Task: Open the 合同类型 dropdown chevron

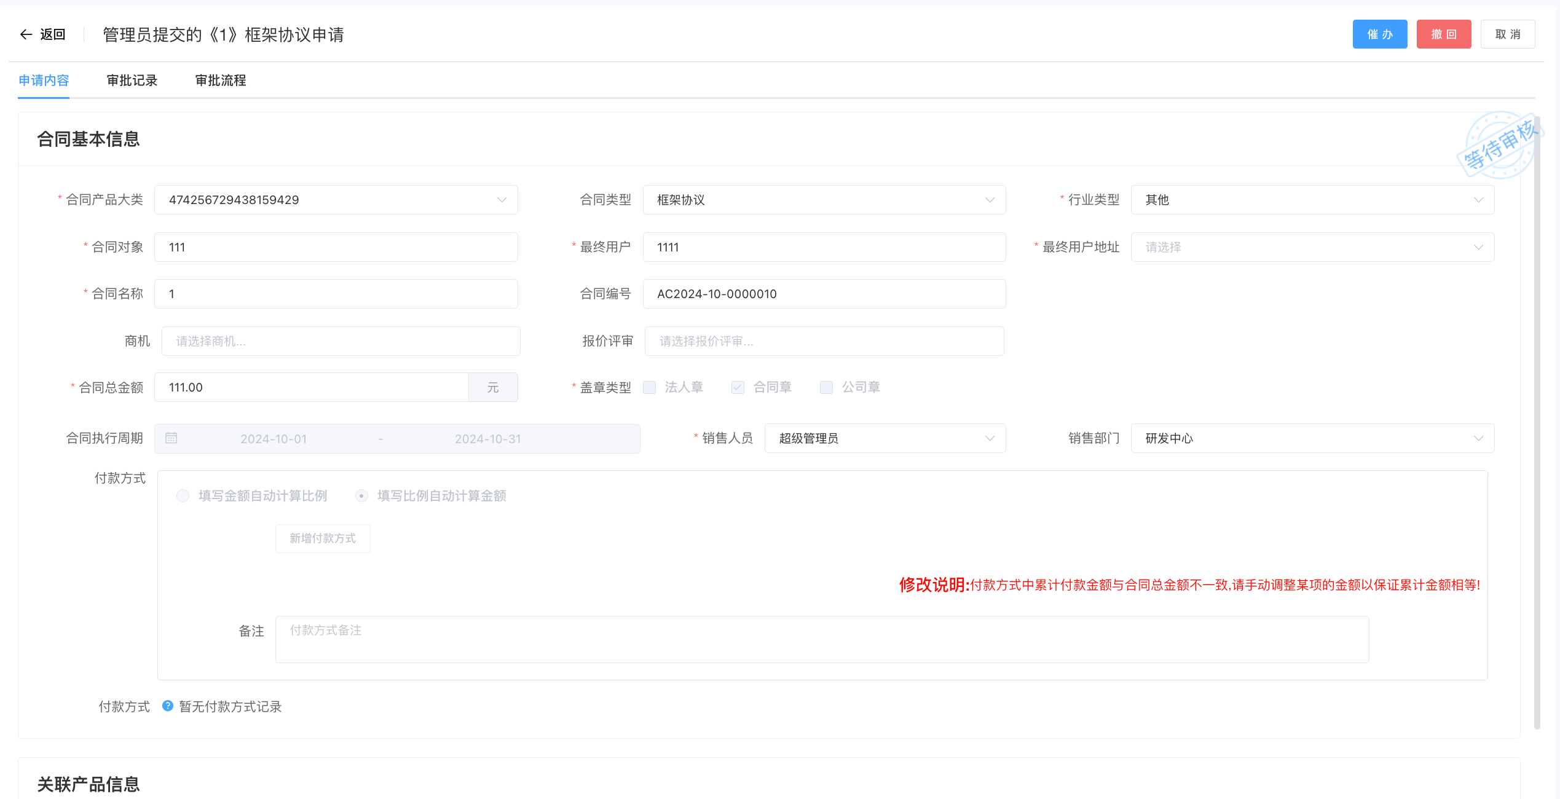Action: (990, 200)
